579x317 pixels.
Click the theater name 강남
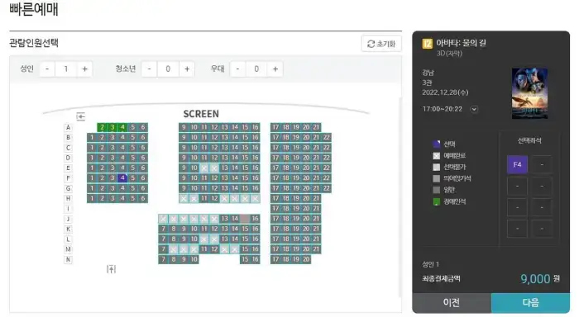click(x=428, y=73)
